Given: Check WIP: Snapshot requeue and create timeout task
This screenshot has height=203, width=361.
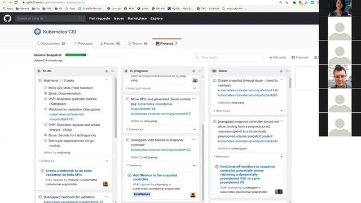Looking at the screenshot, I should click(45, 125).
